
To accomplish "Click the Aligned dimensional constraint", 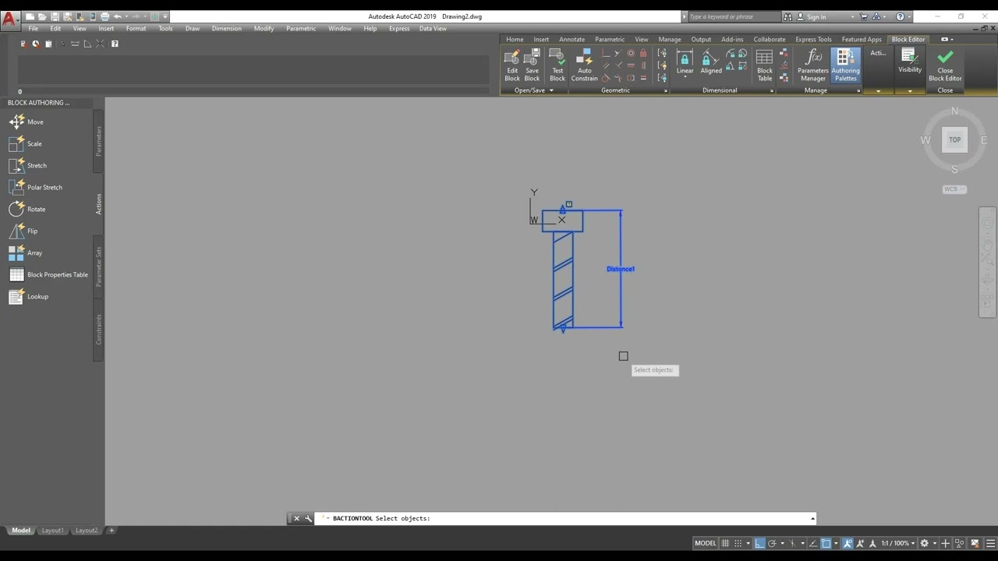I will tap(711, 62).
